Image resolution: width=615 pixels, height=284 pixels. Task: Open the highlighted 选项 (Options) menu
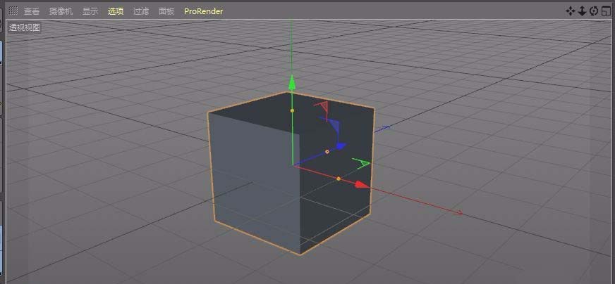(x=116, y=11)
